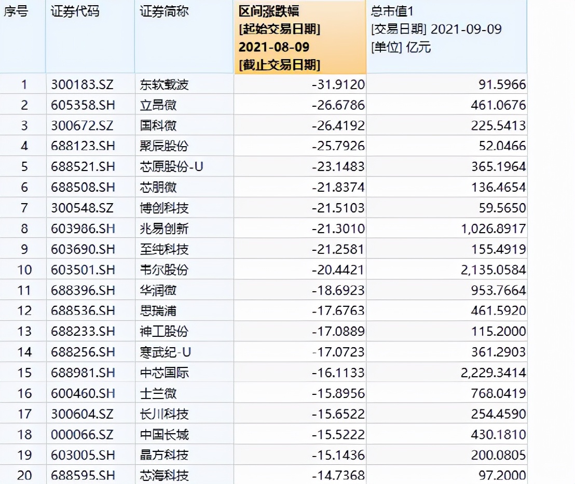Select row 1 stock code 300183.SZ
Screen dimensions: 575x484
(x=83, y=84)
